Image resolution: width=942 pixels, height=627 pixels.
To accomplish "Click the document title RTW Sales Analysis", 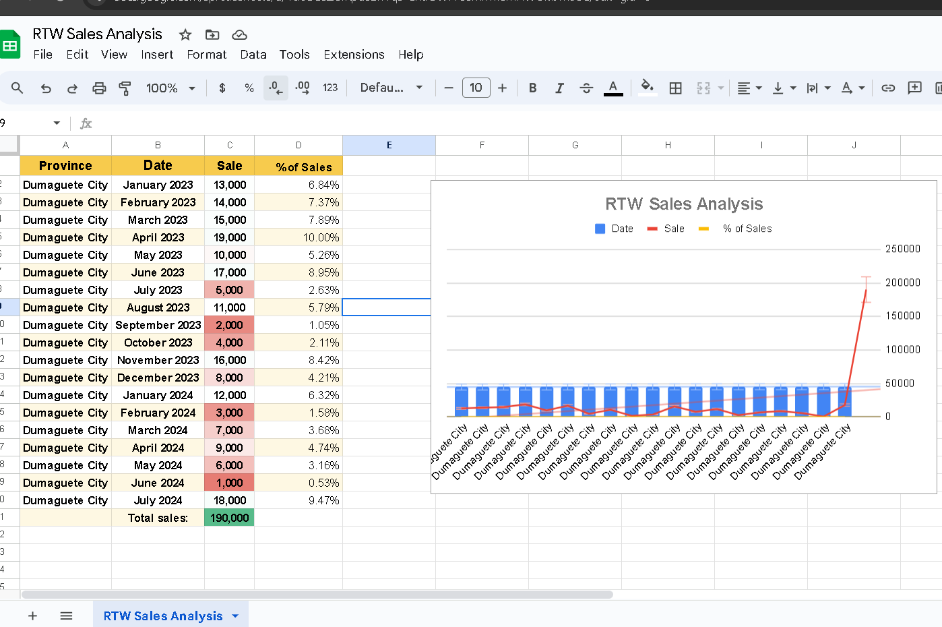I will pos(98,34).
